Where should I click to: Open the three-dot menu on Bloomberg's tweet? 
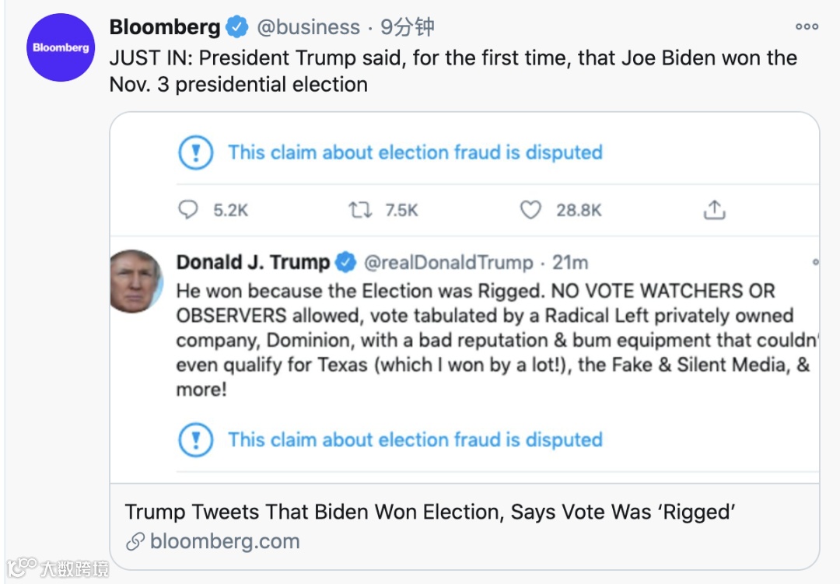[x=807, y=27]
